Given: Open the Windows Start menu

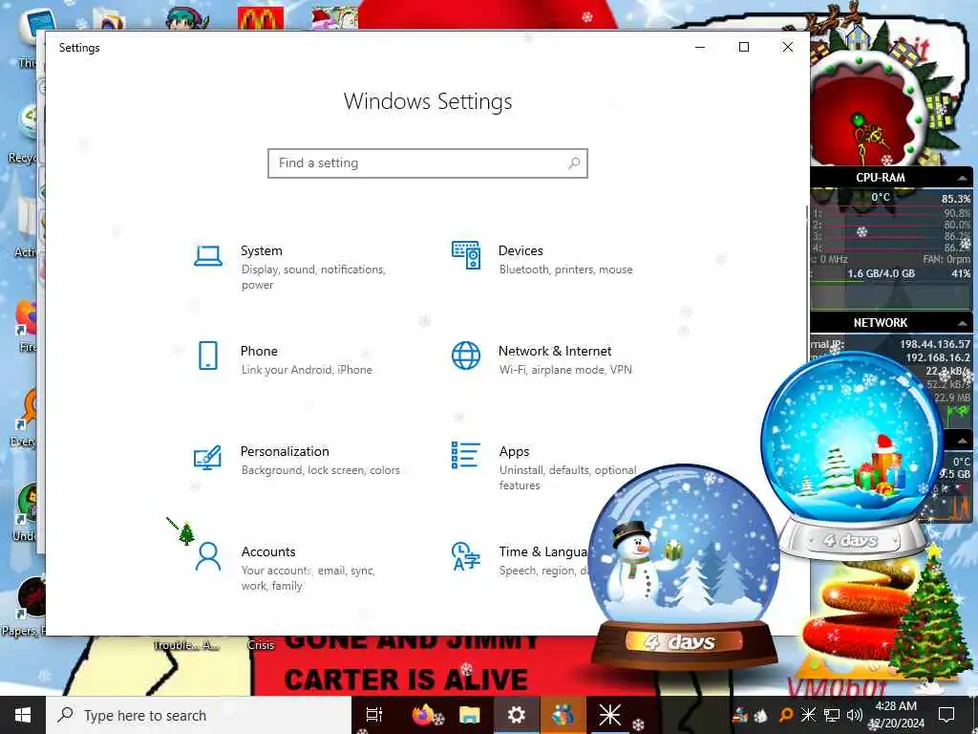Looking at the screenshot, I should click(x=23, y=715).
